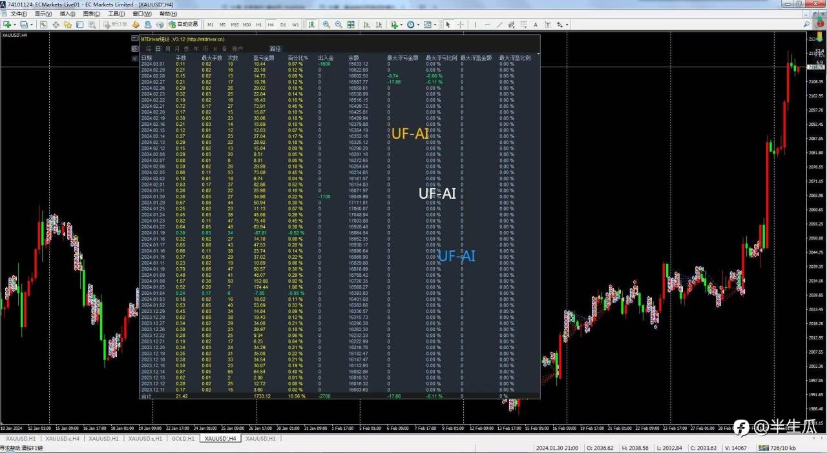Toggle the auto scroll chart icon
This screenshot has width=827, height=453.
(x=366, y=25)
